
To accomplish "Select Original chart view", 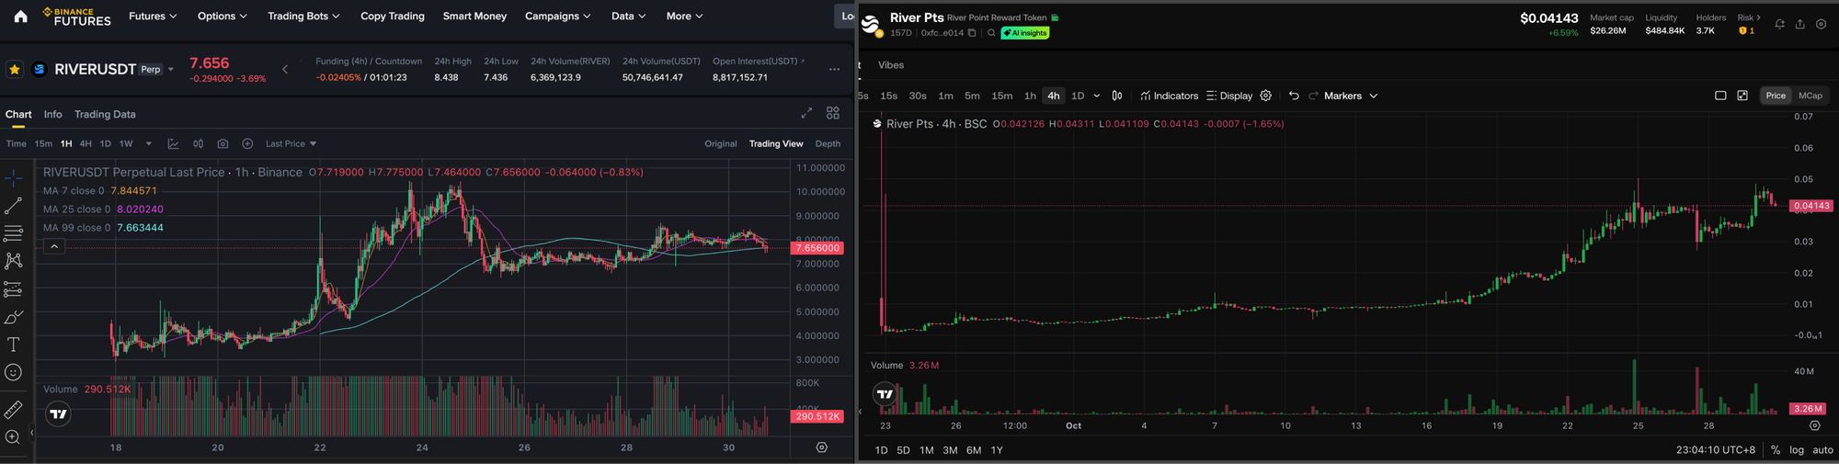I will tap(721, 143).
